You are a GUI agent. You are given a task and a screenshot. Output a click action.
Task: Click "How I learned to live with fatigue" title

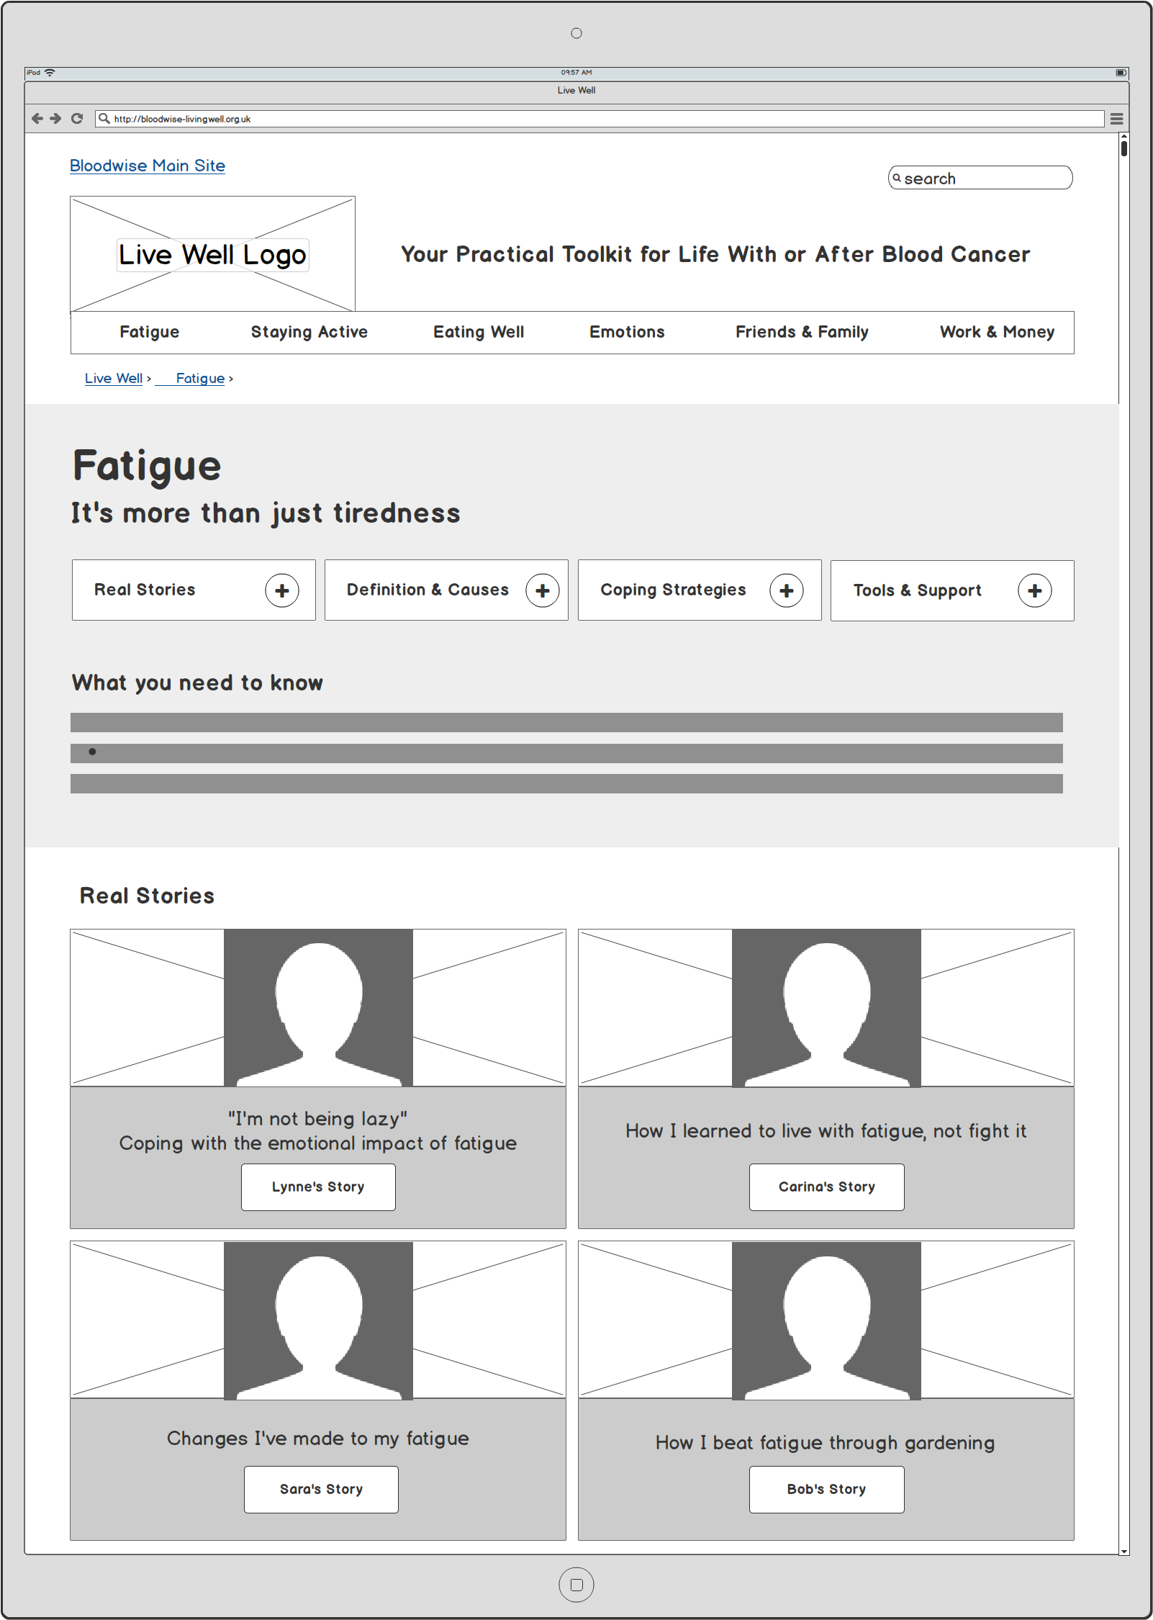click(826, 1131)
